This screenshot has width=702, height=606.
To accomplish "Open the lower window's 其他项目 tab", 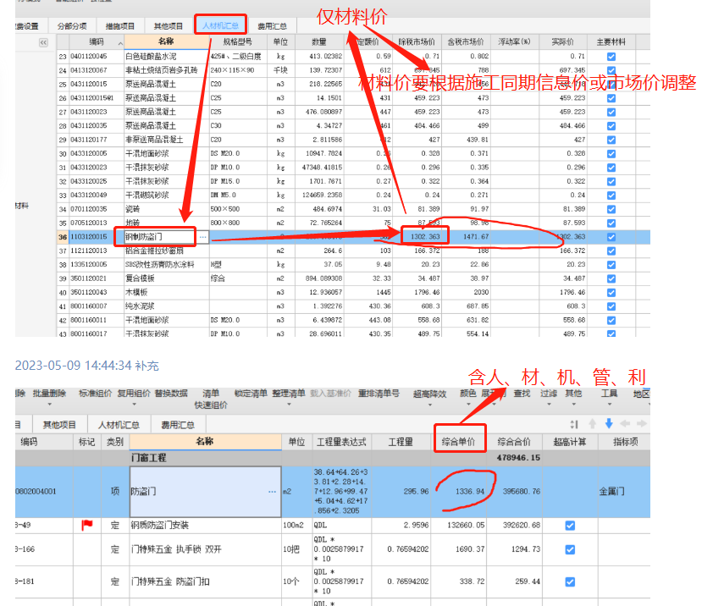I will click(59, 425).
